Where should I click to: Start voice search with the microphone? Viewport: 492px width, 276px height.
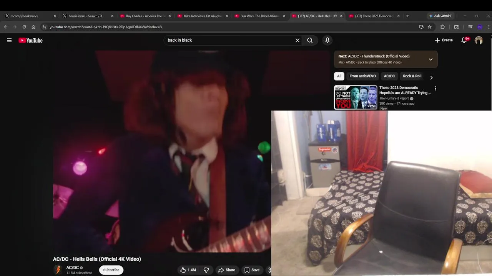[x=327, y=40]
